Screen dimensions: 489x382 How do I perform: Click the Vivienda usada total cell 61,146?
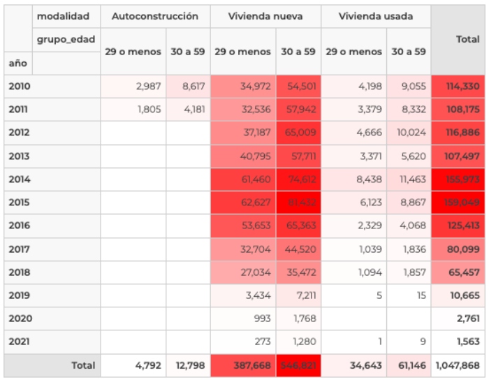(409, 365)
